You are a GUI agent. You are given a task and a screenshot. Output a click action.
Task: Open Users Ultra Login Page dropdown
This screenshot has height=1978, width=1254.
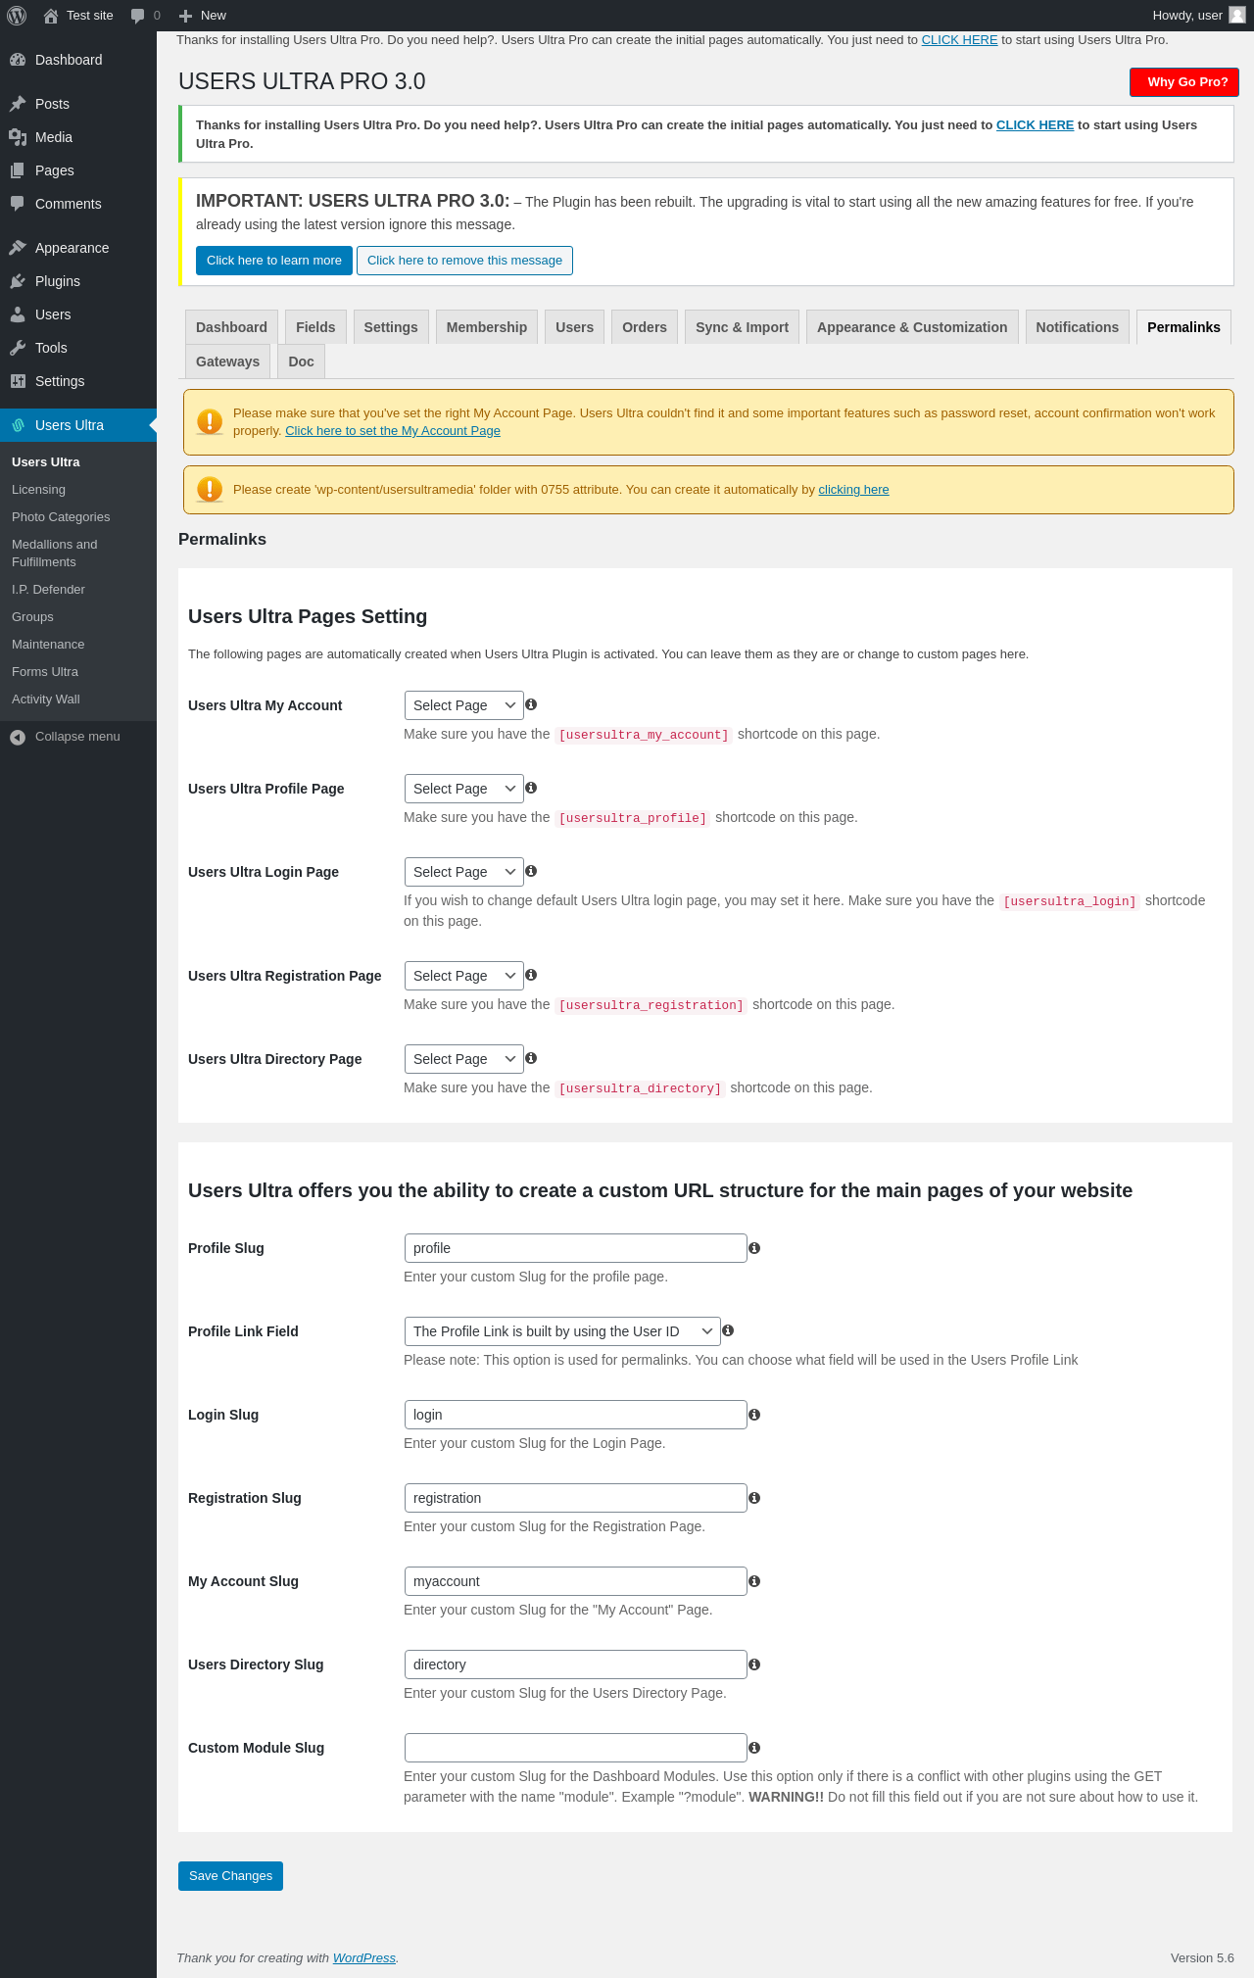464,872
